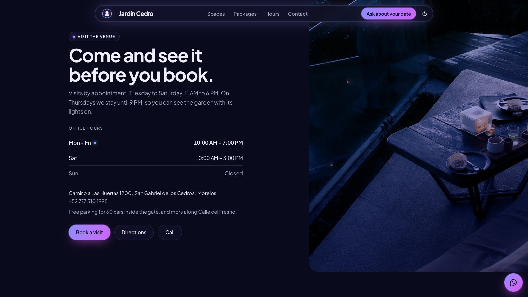Screen dimensions: 528x297
Task: Open Directions to the venue
Action: coord(134,232)
